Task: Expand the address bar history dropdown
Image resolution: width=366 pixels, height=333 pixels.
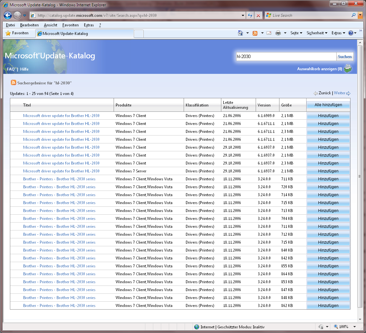Action: tap(243, 15)
